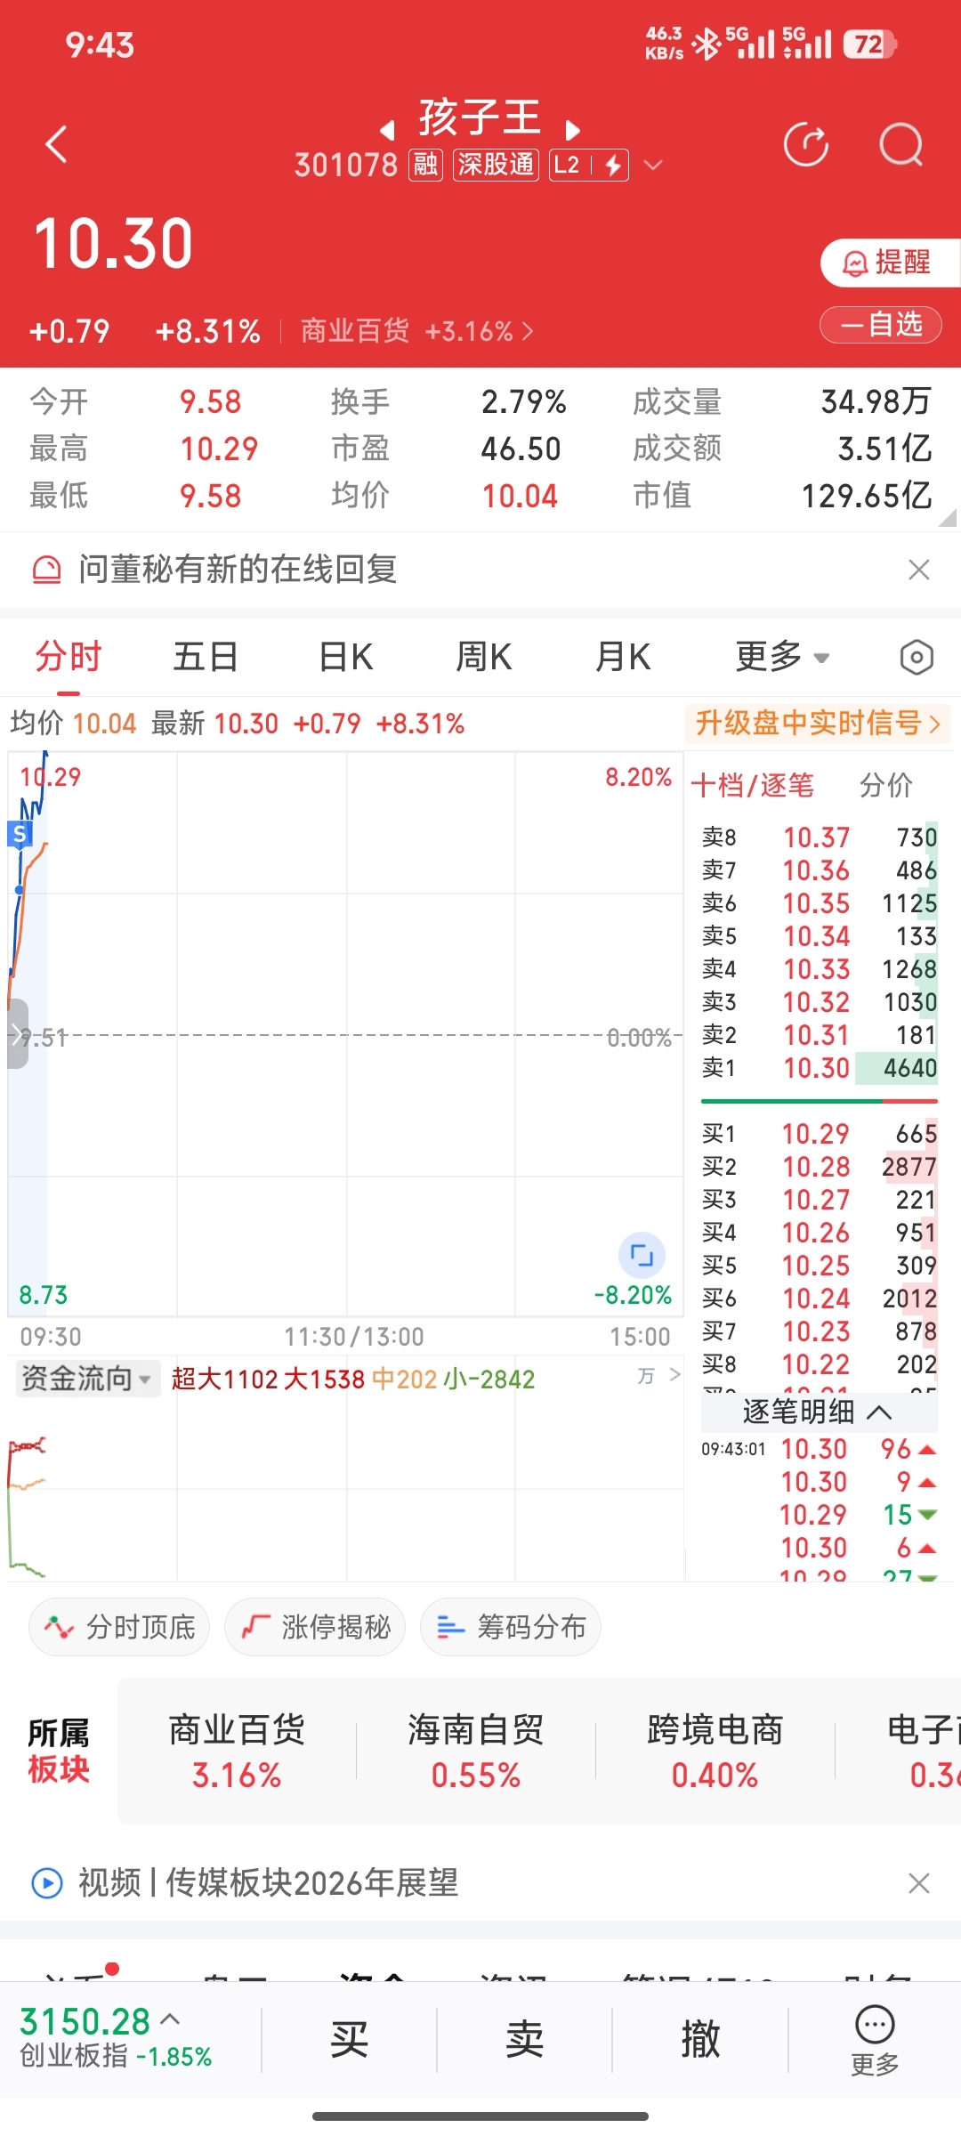Select 卖8 price 10.37 row

[819, 837]
